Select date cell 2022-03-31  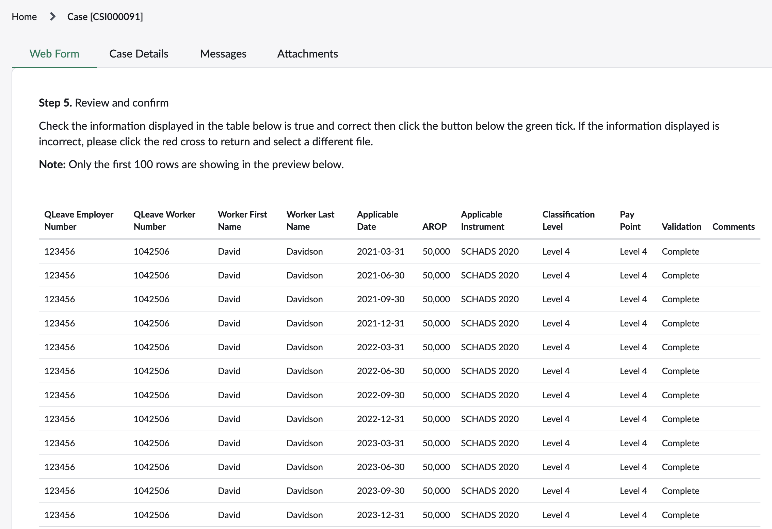pyautogui.click(x=381, y=347)
